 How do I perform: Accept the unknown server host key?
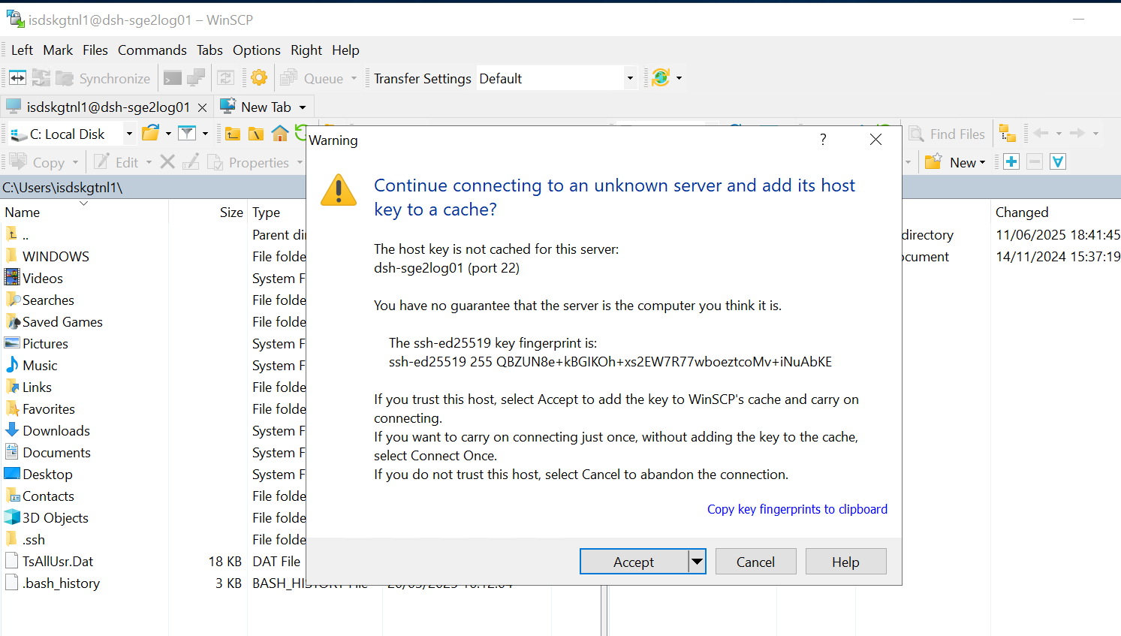(636, 561)
